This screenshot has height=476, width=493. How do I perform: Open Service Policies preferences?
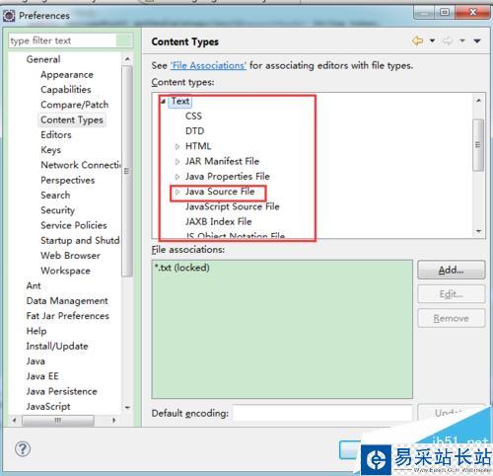click(74, 225)
